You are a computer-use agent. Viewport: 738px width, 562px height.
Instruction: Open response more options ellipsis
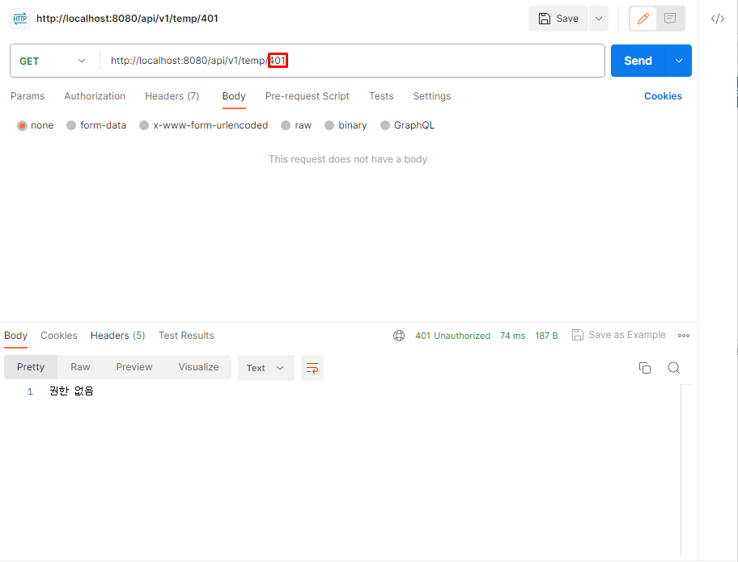click(684, 336)
